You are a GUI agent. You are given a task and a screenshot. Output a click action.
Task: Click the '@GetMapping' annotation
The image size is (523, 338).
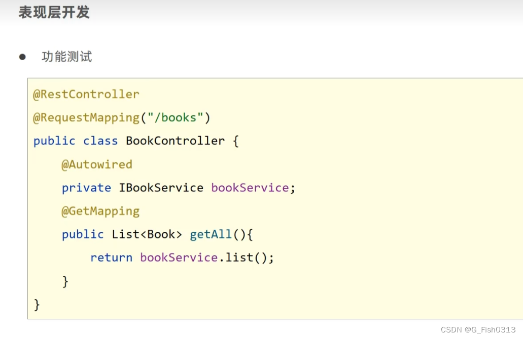[x=100, y=212]
